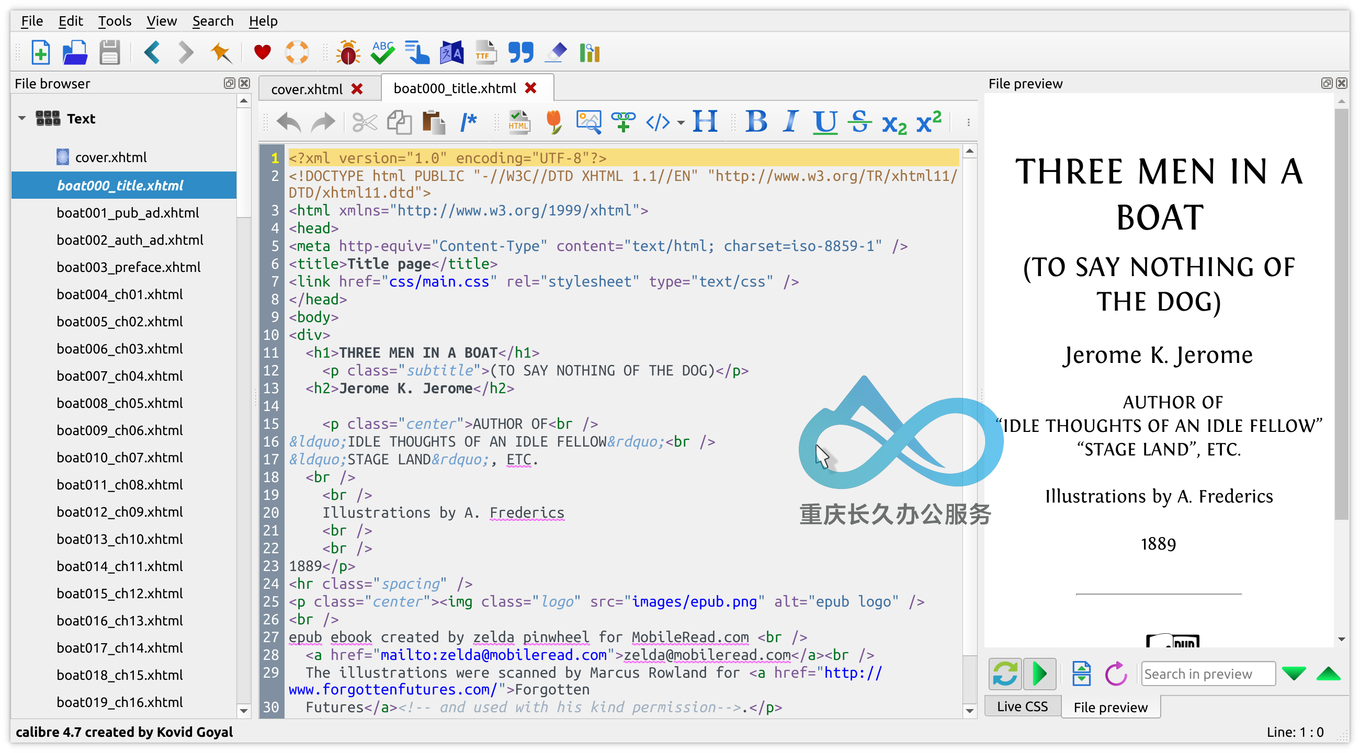Screen dimensions: 1360x753
Task: Click the insert image icon
Action: pyautogui.click(x=588, y=122)
